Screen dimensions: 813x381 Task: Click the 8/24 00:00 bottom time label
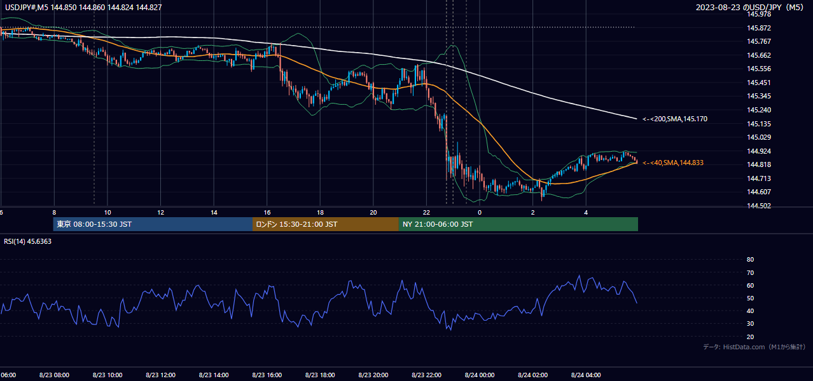point(480,375)
